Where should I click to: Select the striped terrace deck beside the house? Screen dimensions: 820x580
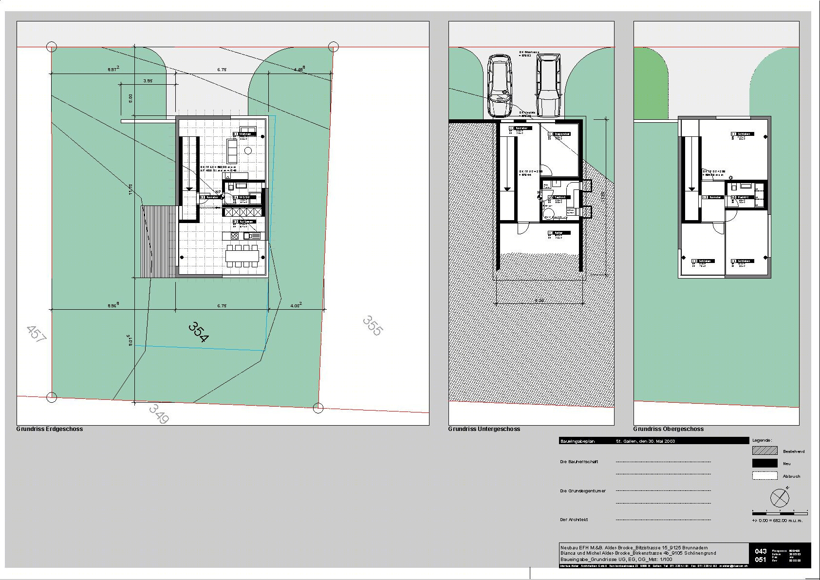(x=159, y=242)
